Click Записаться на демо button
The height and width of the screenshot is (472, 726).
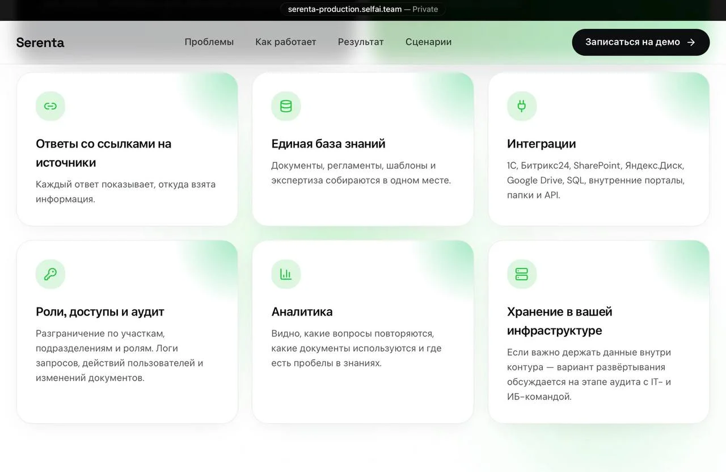click(641, 42)
